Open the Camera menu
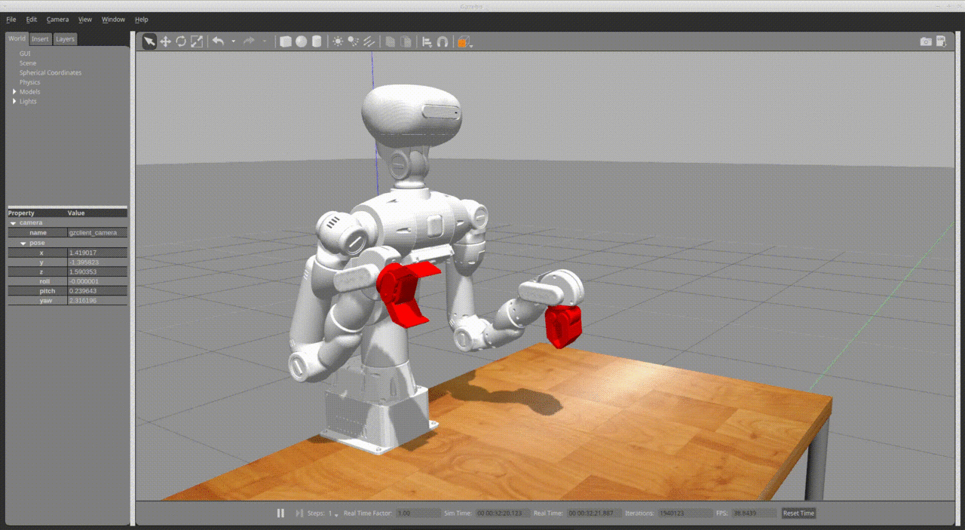Viewport: 965px width, 530px height. [57, 20]
